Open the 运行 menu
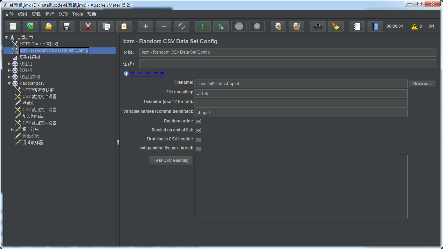 point(49,14)
